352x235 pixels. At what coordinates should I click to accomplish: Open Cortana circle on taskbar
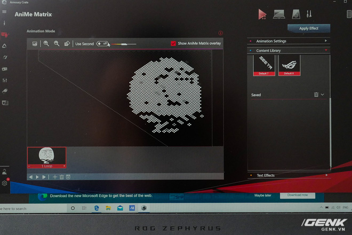(x=73, y=208)
